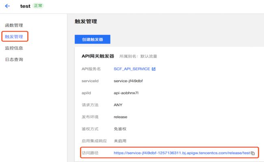Click the ANY request method value
Screen dimensions: 264x162
[118, 105]
